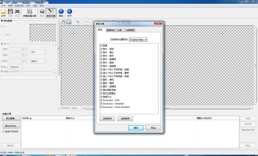Click the ellipsis button beside 调整大小的方式 section
The height and width of the screenshot is (156, 258).
pyautogui.click(x=54, y=72)
